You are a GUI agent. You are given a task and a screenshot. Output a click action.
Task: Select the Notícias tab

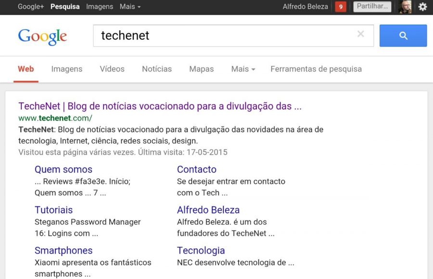157,69
